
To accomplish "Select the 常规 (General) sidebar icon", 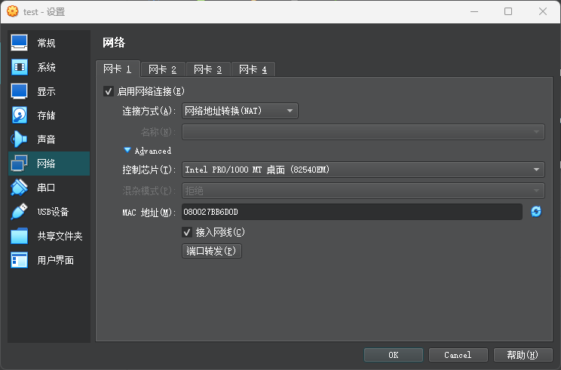I will pos(20,43).
